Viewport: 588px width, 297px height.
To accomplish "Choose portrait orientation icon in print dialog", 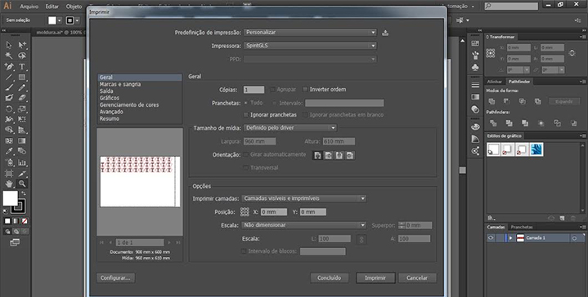I will coord(317,155).
